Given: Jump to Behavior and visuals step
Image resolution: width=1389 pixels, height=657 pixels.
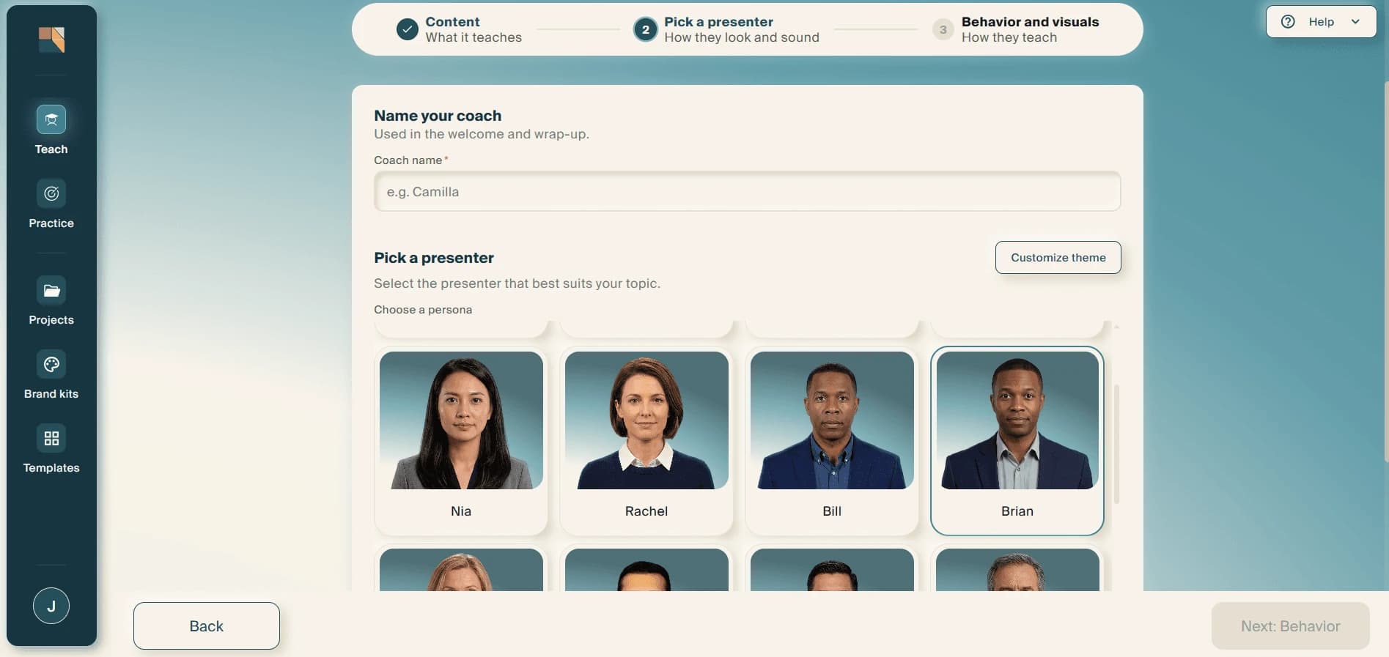Looking at the screenshot, I should (x=1015, y=29).
